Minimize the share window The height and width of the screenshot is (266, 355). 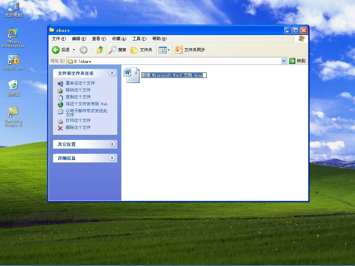287,30
